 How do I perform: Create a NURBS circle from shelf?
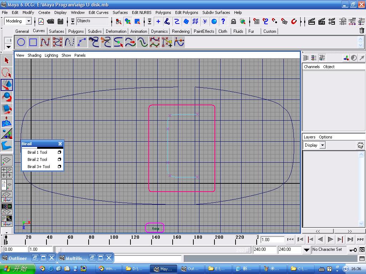[x=21, y=42]
